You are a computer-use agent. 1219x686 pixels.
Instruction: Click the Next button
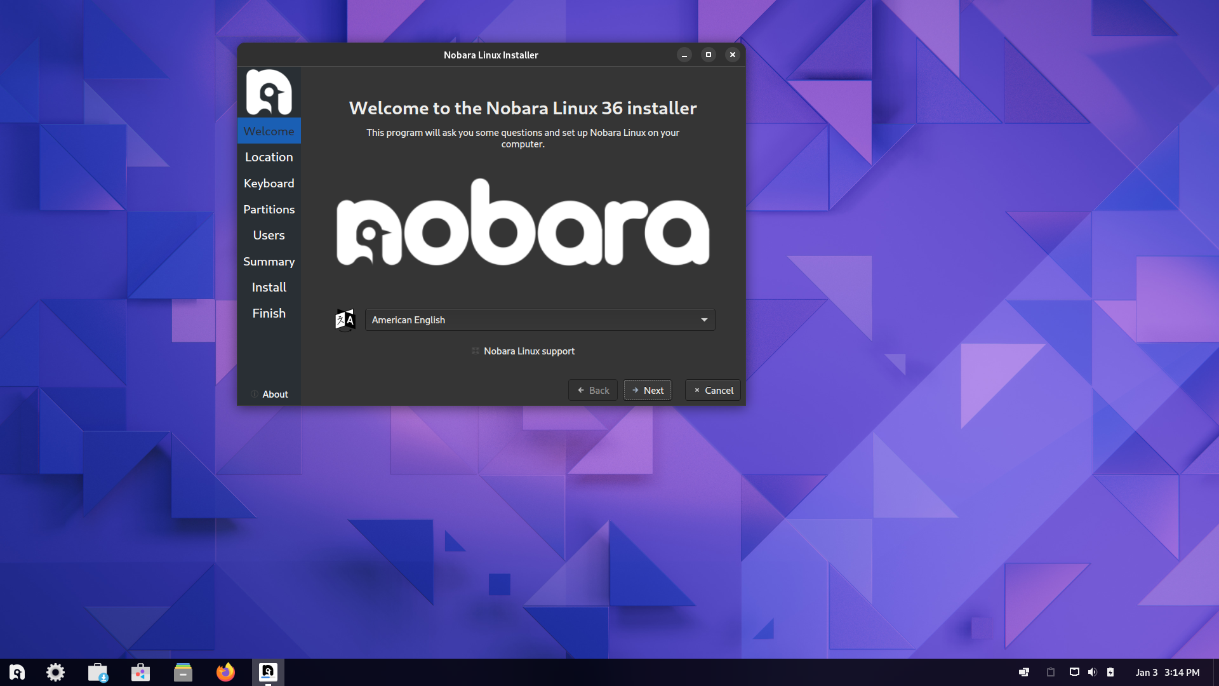tap(648, 390)
